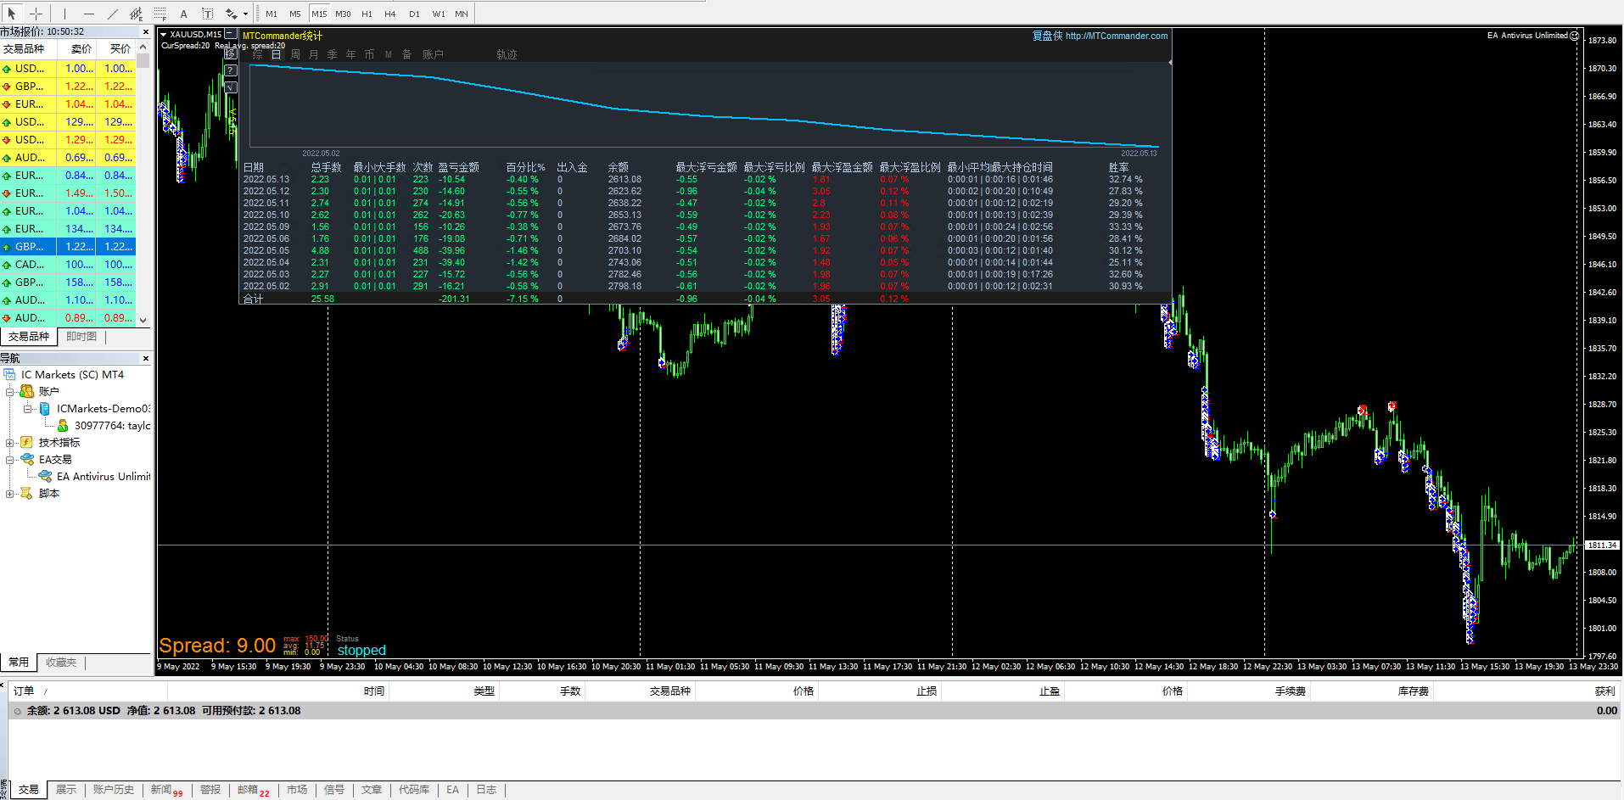
Task: Select the crosshair cursor tool
Action: (36, 14)
